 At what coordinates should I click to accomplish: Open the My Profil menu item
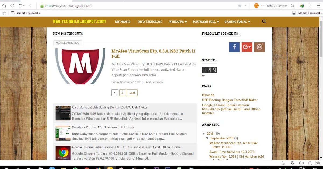coord(123,22)
